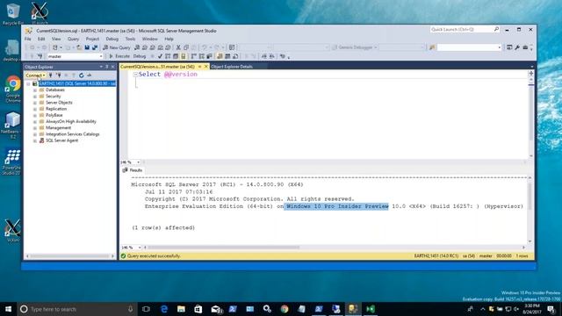Viewport: 562px width, 316px height.
Task: Click the Database Engine Query icon after New Query
Action: click(137, 47)
